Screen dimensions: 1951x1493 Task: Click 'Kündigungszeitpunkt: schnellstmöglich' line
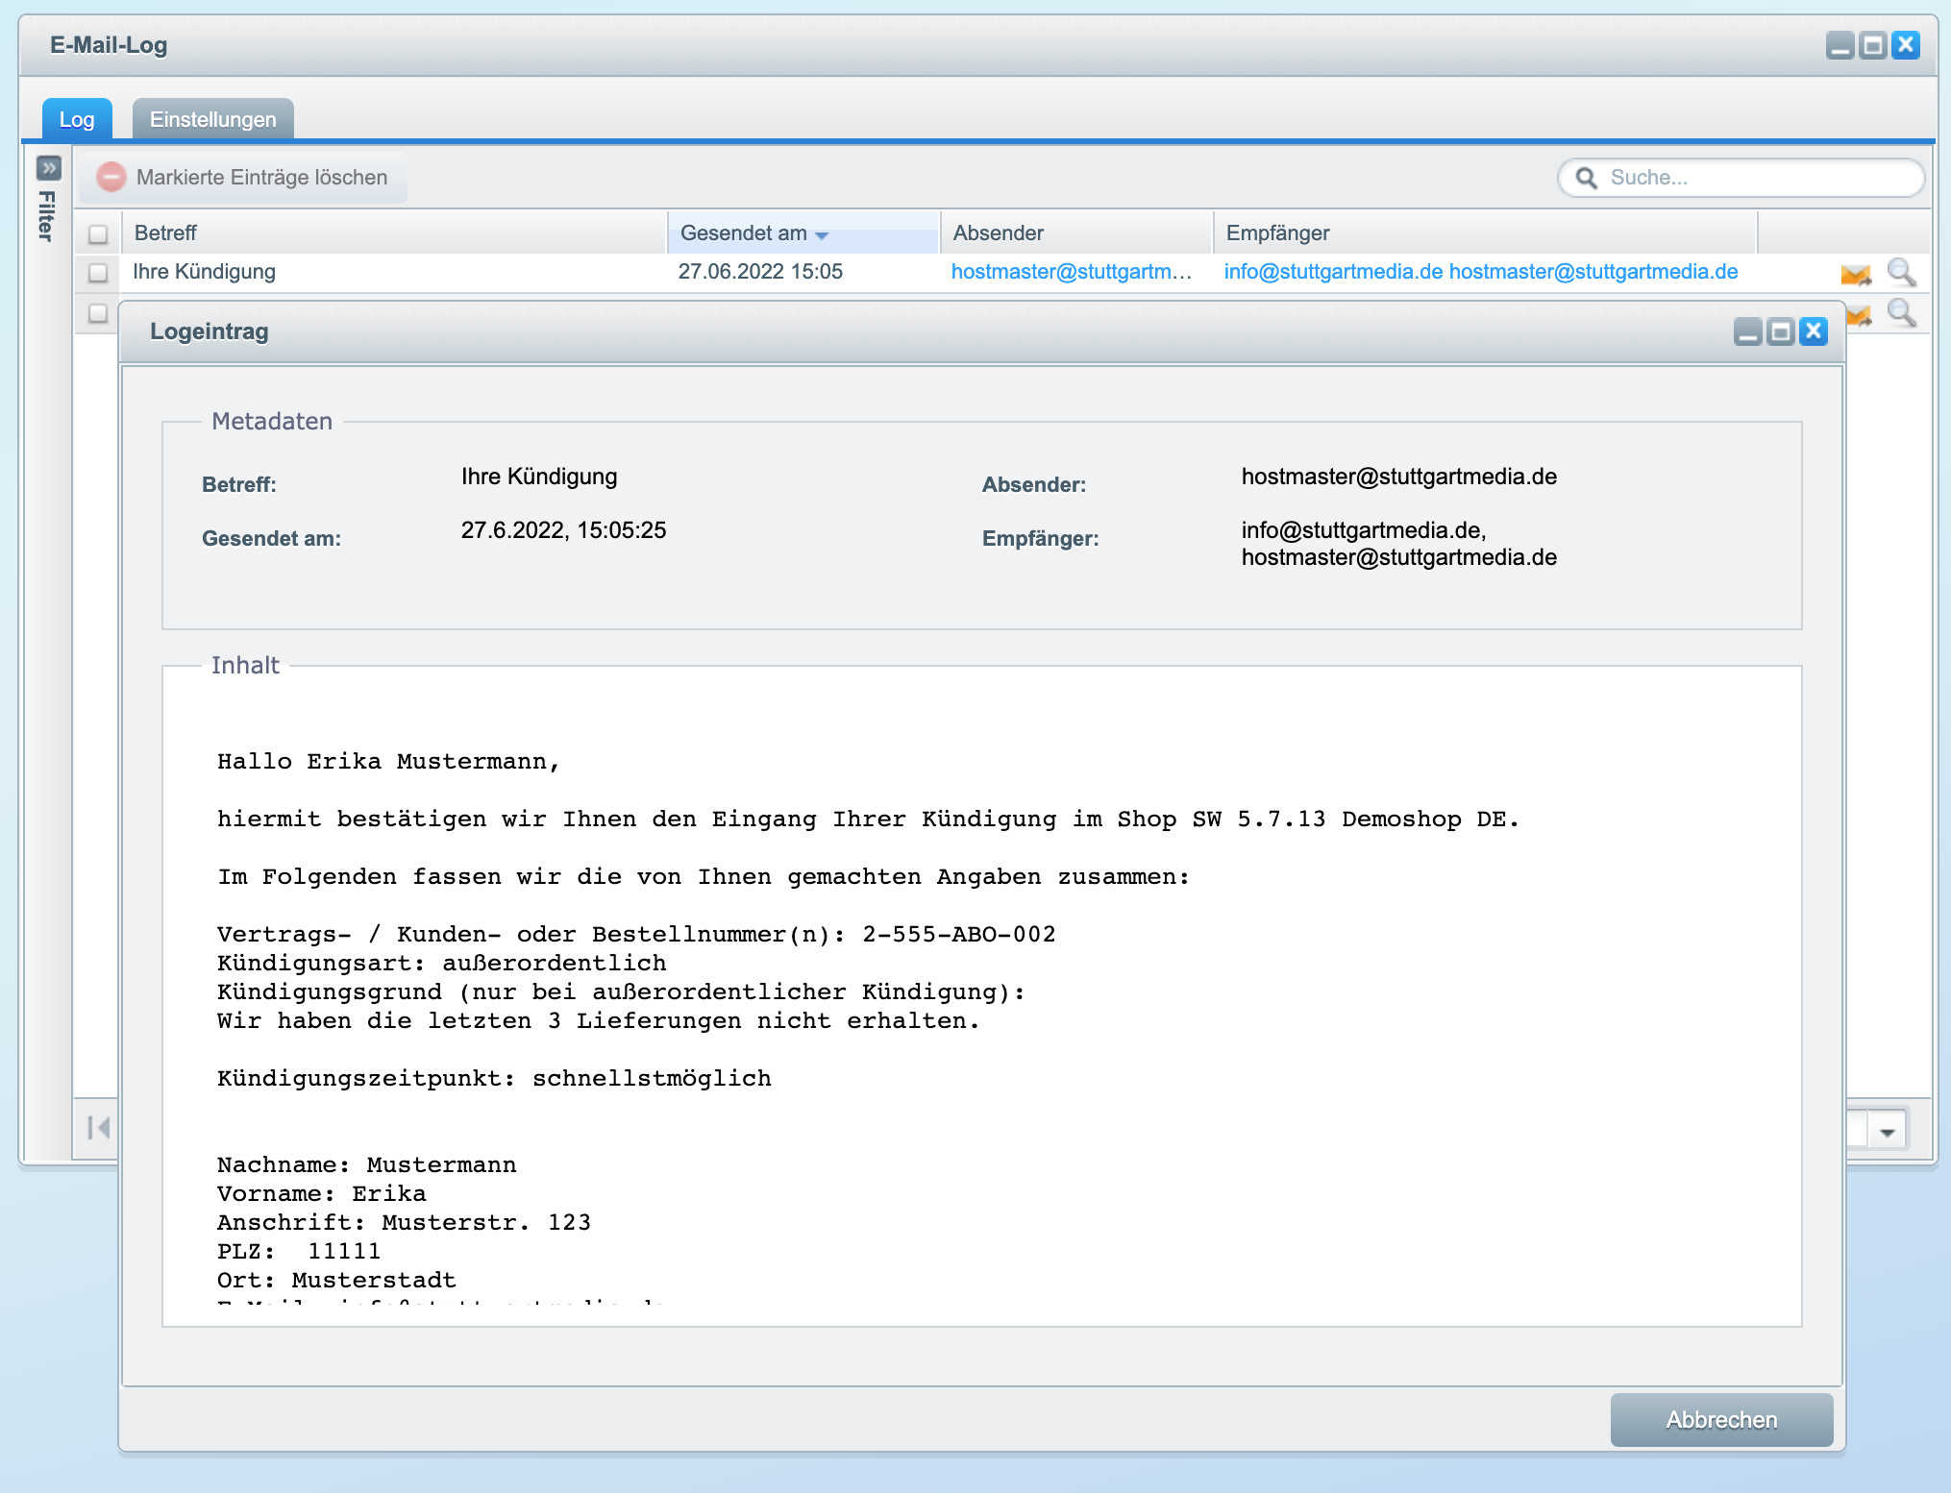coord(494,1079)
